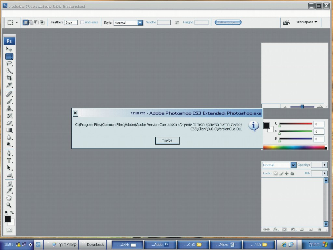Select the Hand tool
This screenshot has width=333, height=250.
[x=9, y=198]
